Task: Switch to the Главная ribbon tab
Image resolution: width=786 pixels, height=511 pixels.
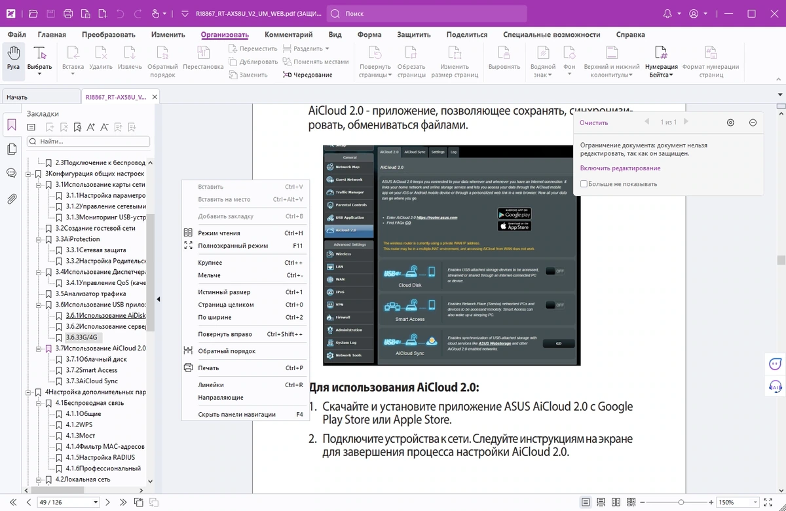Action: coord(52,35)
